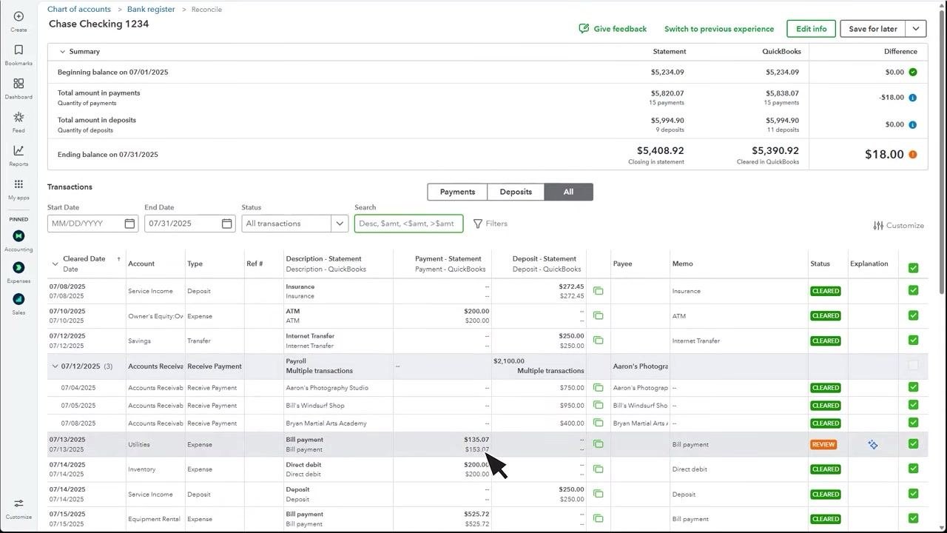This screenshot has height=533, width=947.
Task: Toggle the select-all header checkbox
Action: point(913,268)
